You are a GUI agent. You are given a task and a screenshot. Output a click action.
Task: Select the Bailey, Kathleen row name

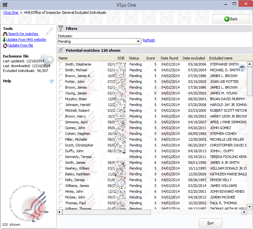(x=78, y=174)
